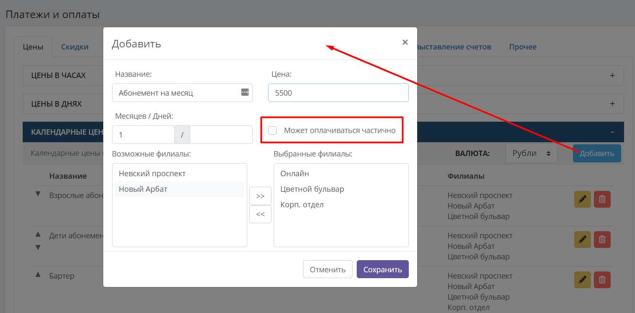This screenshot has width=635, height=313.
Task: Switch to the Скидки tab
Action: 75,47
